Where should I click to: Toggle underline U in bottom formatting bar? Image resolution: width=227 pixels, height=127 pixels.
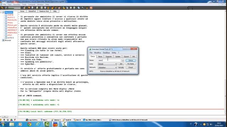coord(8,120)
